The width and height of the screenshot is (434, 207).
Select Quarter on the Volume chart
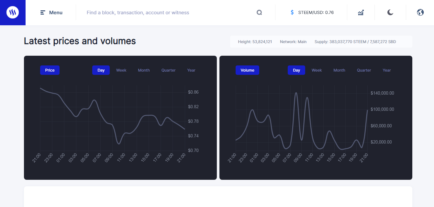(364, 70)
